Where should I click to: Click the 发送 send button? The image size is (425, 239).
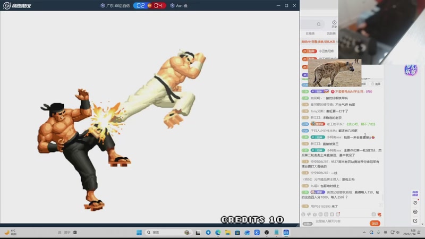coord(375,223)
